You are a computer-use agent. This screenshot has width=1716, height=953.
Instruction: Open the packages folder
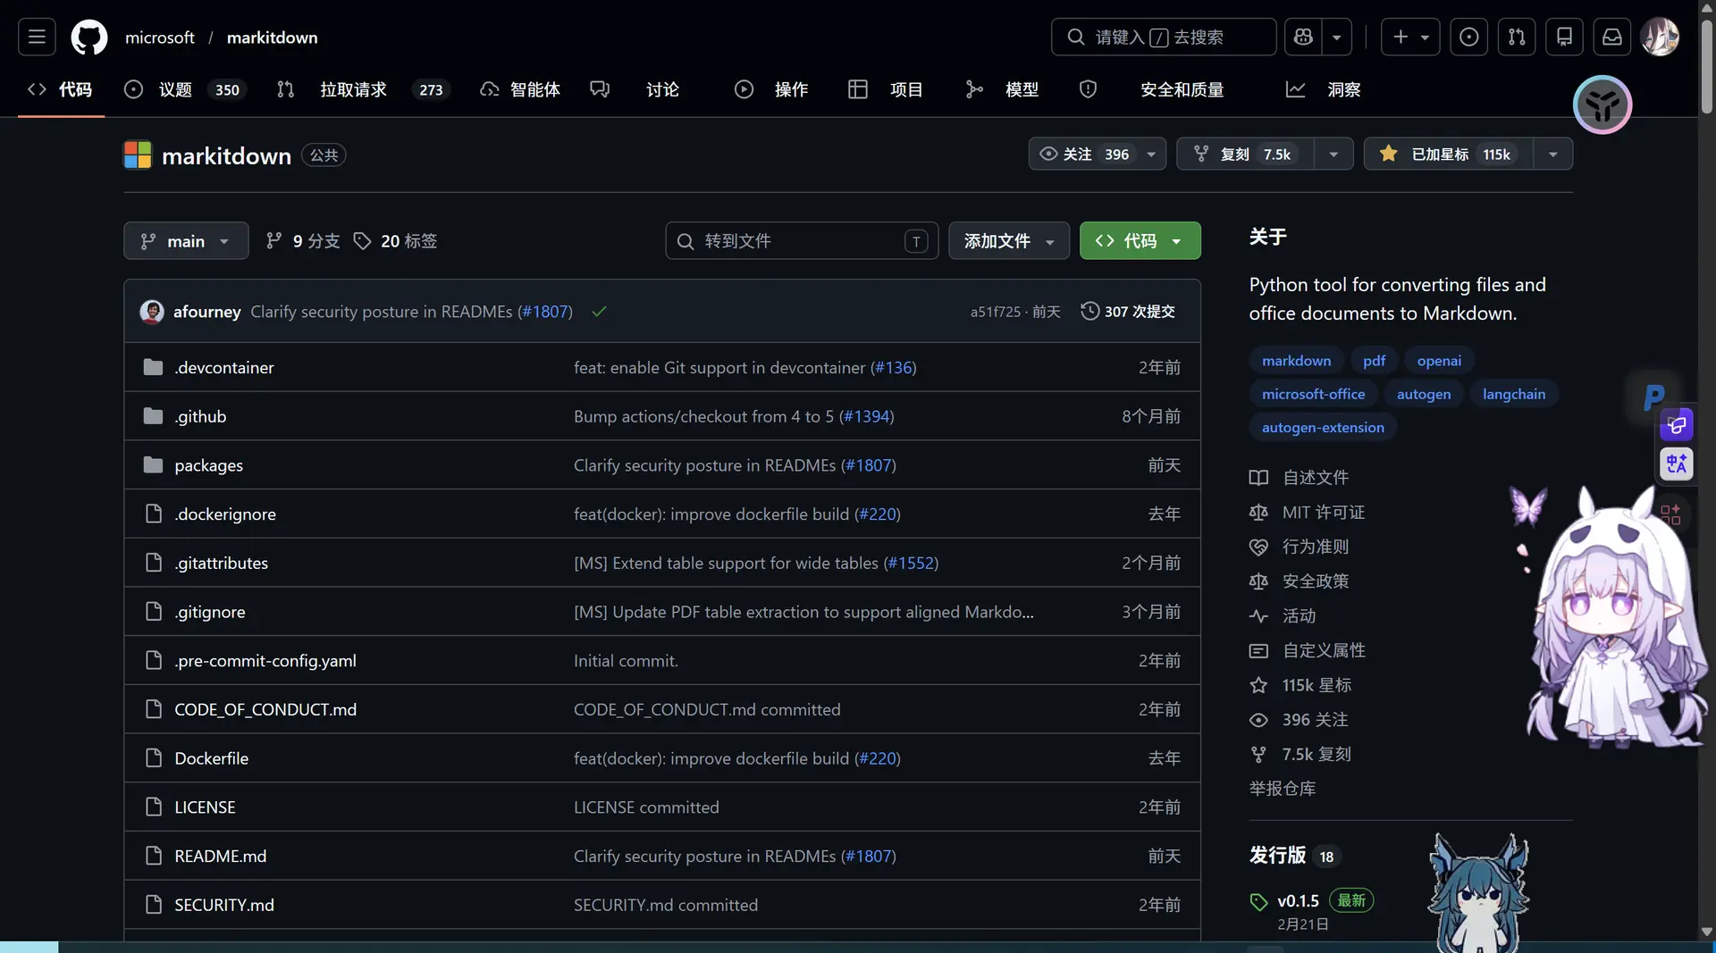pyautogui.click(x=208, y=465)
